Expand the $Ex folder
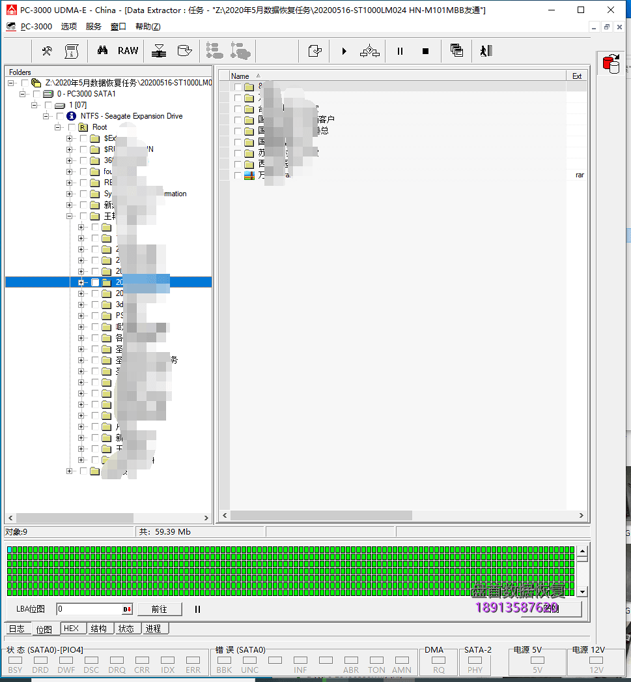The height and width of the screenshot is (682, 631). click(69, 138)
